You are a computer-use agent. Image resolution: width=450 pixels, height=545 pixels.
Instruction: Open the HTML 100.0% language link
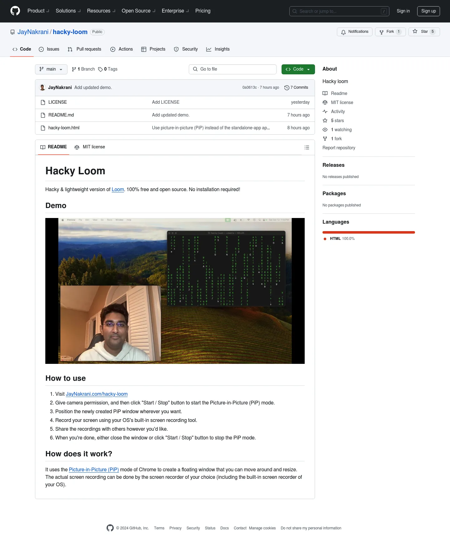(x=339, y=239)
